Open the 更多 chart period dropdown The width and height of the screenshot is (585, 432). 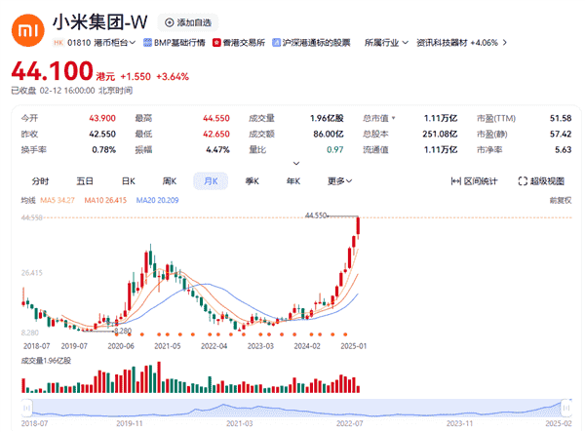pyautogui.click(x=339, y=180)
